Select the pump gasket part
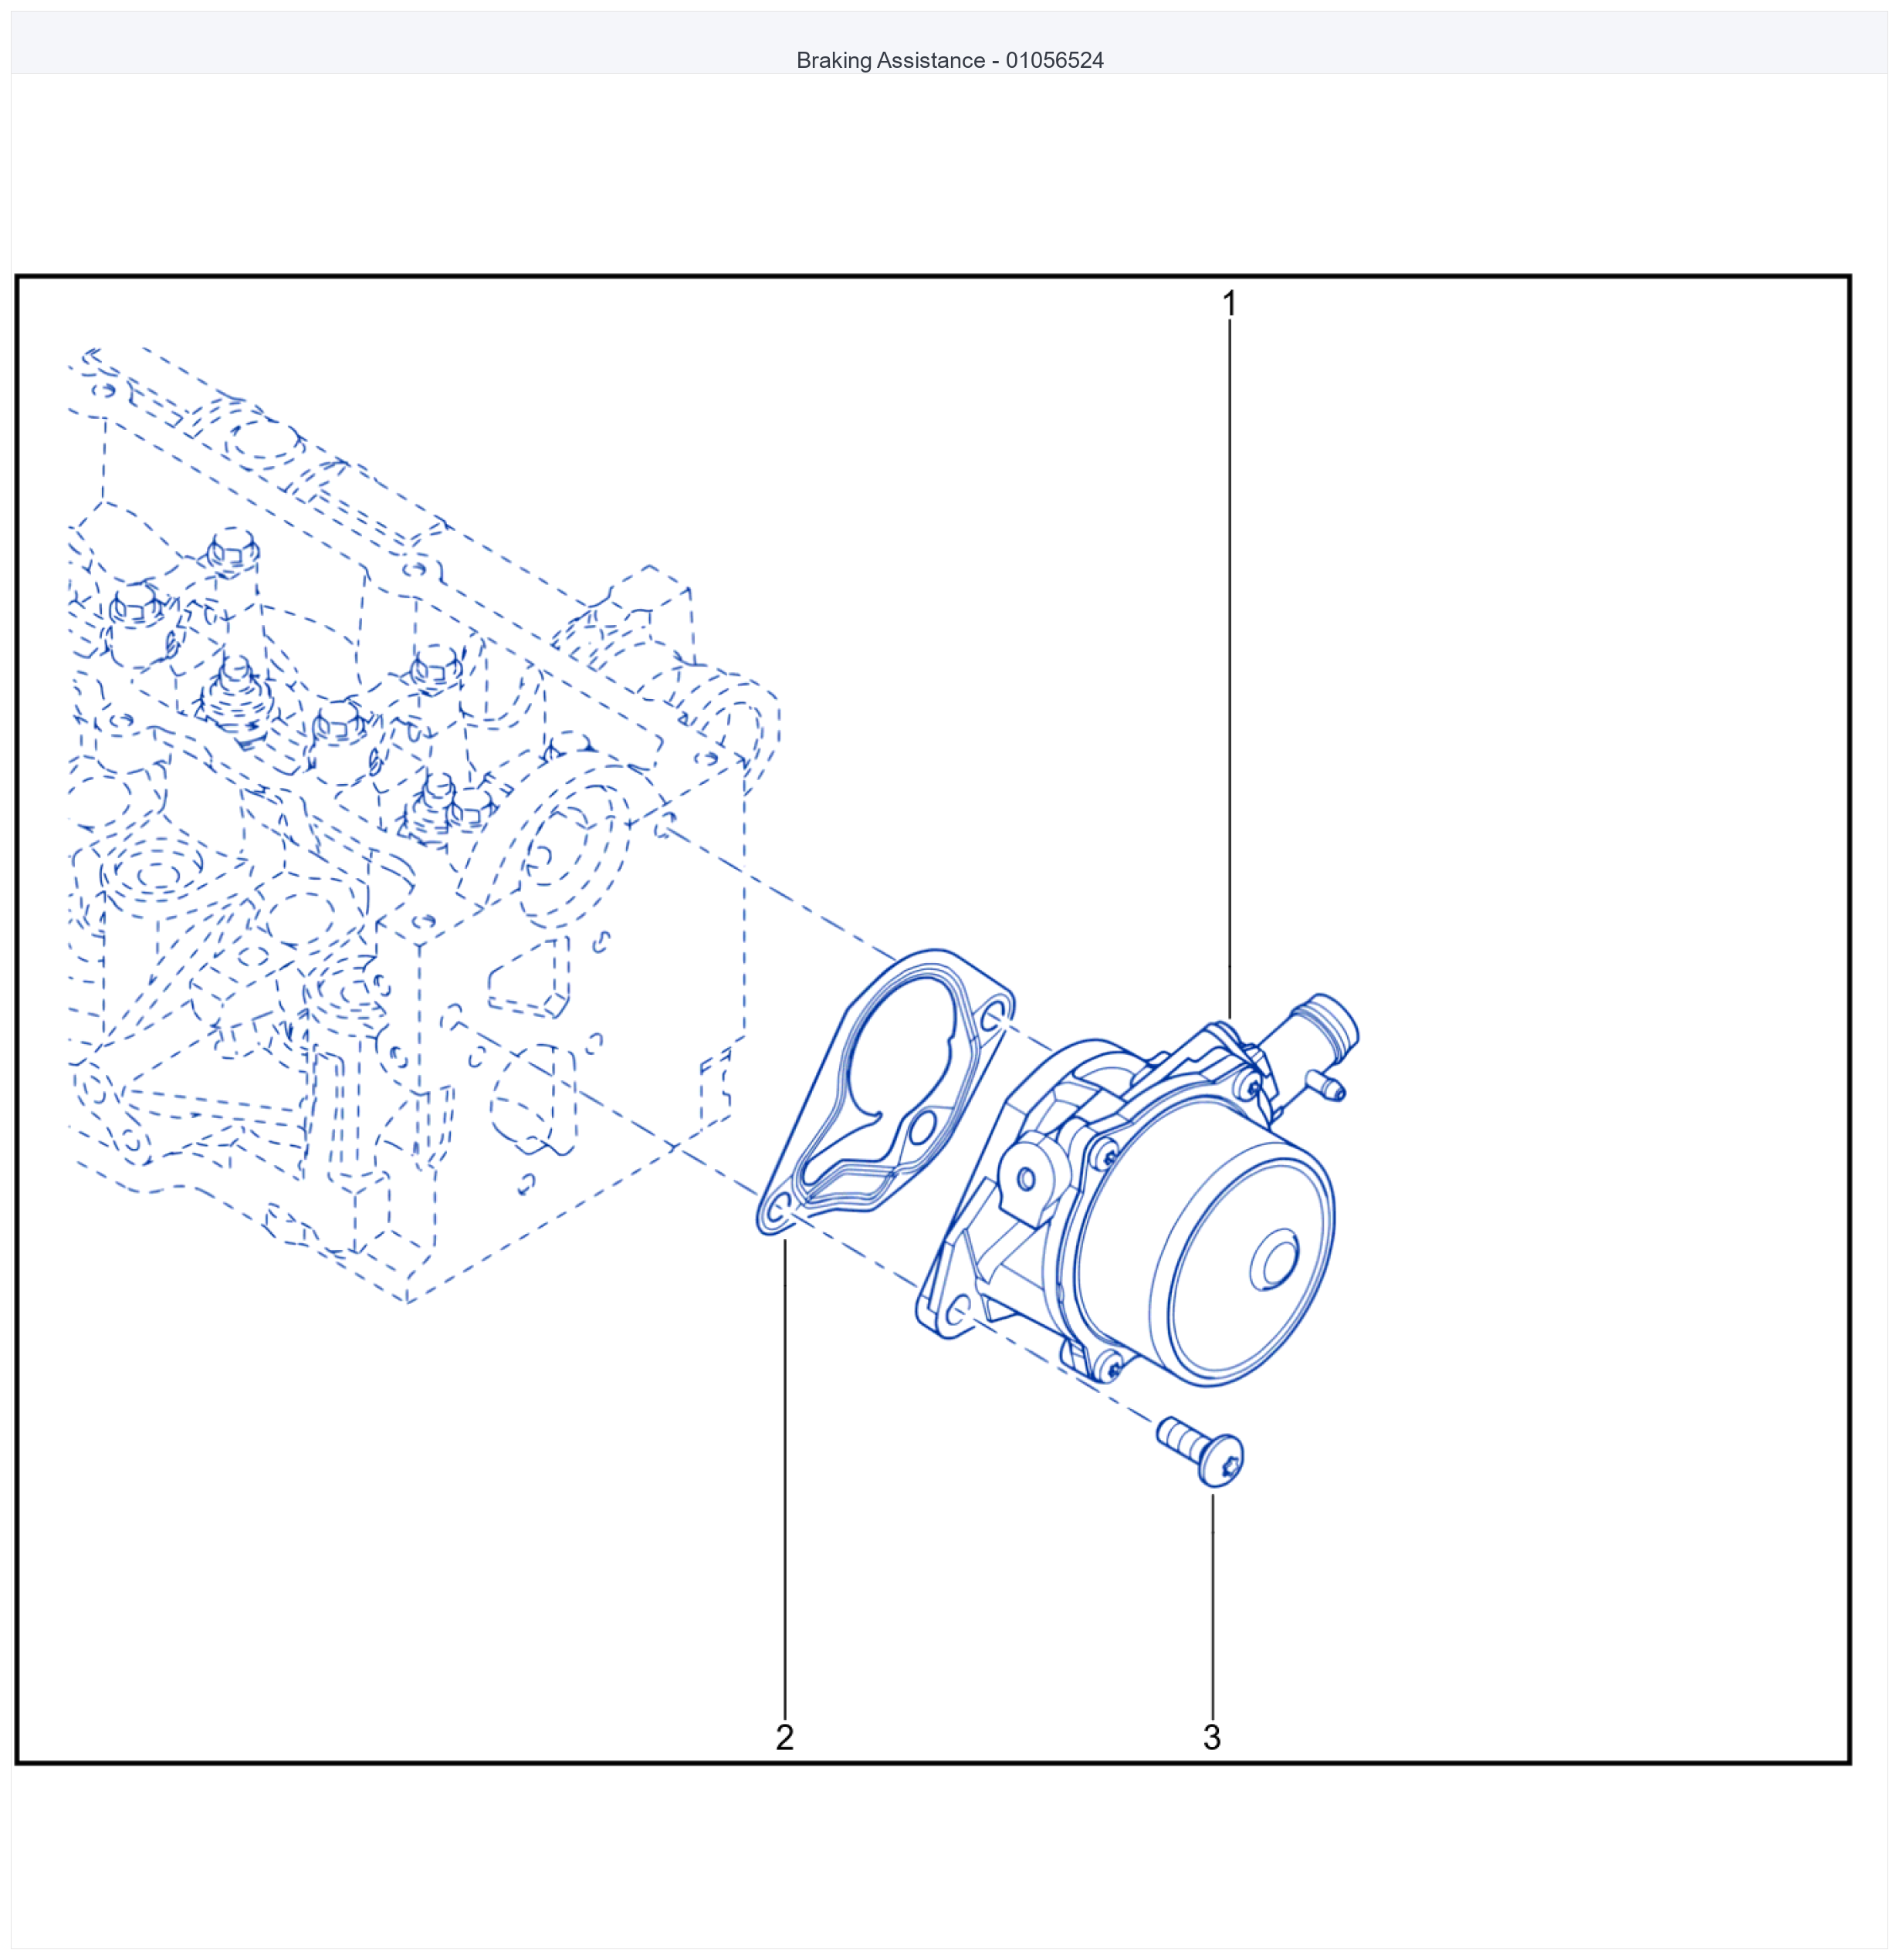Screen dimensions: 1899x1960 click(x=885, y=1092)
